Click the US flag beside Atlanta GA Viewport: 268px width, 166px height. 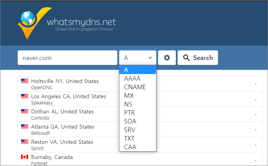(x=25, y=126)
